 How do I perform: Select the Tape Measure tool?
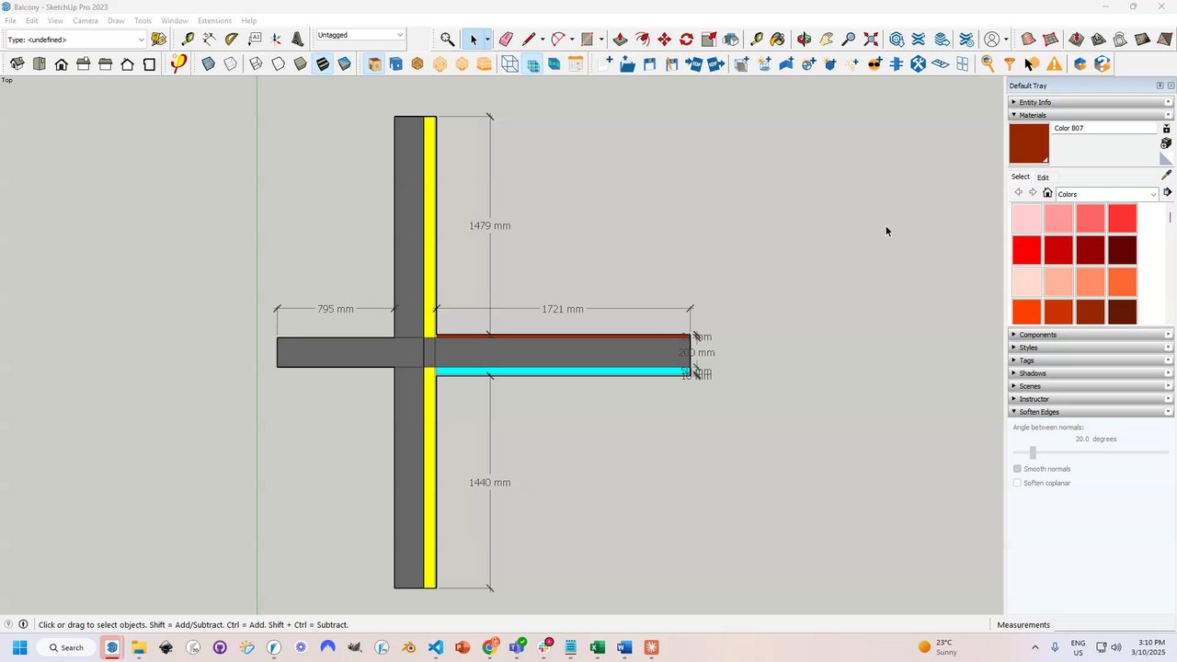coord(188,40)
